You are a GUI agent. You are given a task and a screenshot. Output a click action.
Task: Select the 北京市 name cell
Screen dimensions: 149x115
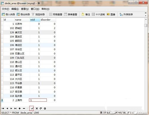pyautogui.click(x=22, y=24)
